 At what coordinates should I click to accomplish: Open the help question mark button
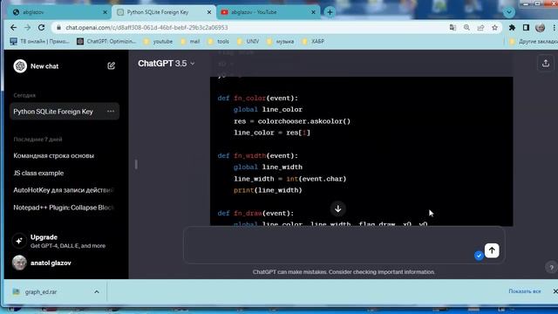551,268
